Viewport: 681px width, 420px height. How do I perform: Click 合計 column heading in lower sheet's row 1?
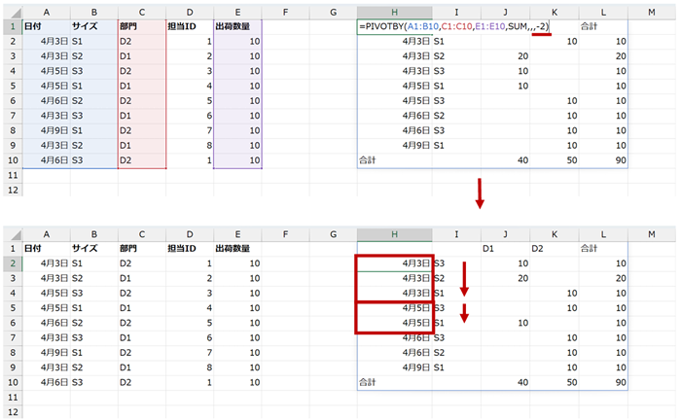pyautogui.click(x=603, y=249)
